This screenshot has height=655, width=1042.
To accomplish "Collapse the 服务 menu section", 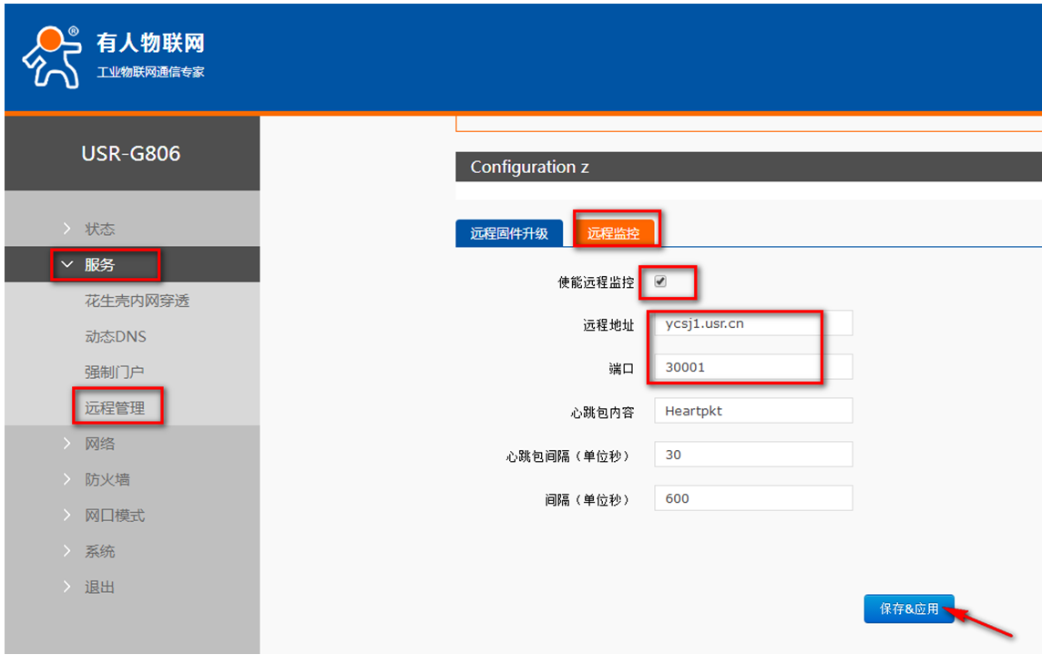I will coord(99,265).
